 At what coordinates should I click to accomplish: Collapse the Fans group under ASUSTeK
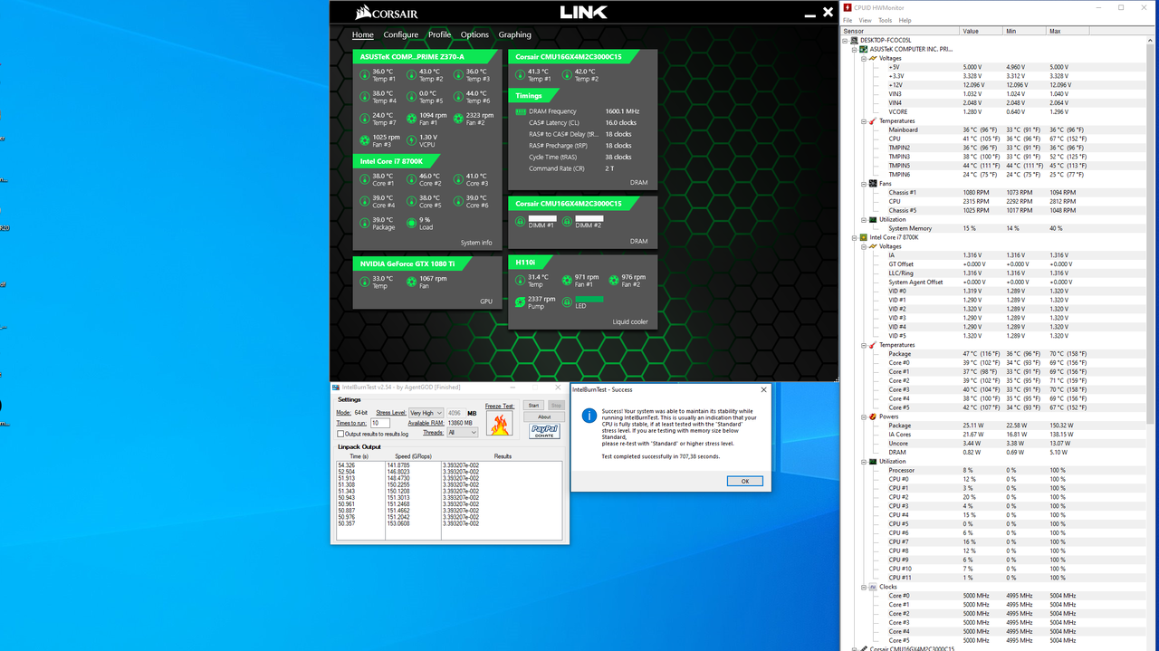pos(863,184)
